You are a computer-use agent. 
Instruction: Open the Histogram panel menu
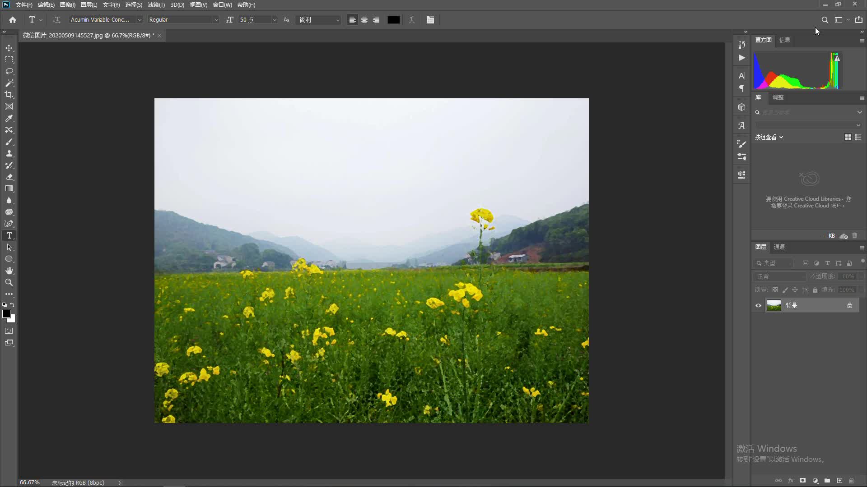pyautogui.click(x=862, y=41)
